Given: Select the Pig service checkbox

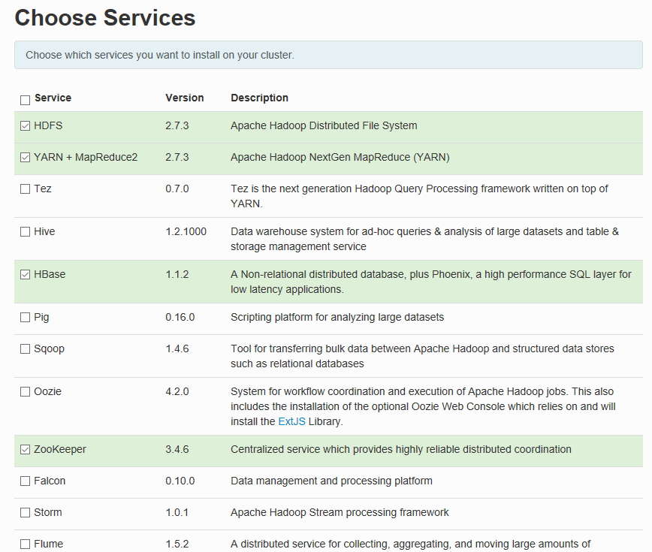Looking at the screenshot, I should (26, 318).
